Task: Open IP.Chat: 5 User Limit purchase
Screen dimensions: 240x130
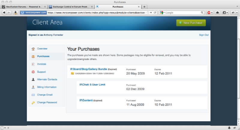Action: (x=92, y=85)
